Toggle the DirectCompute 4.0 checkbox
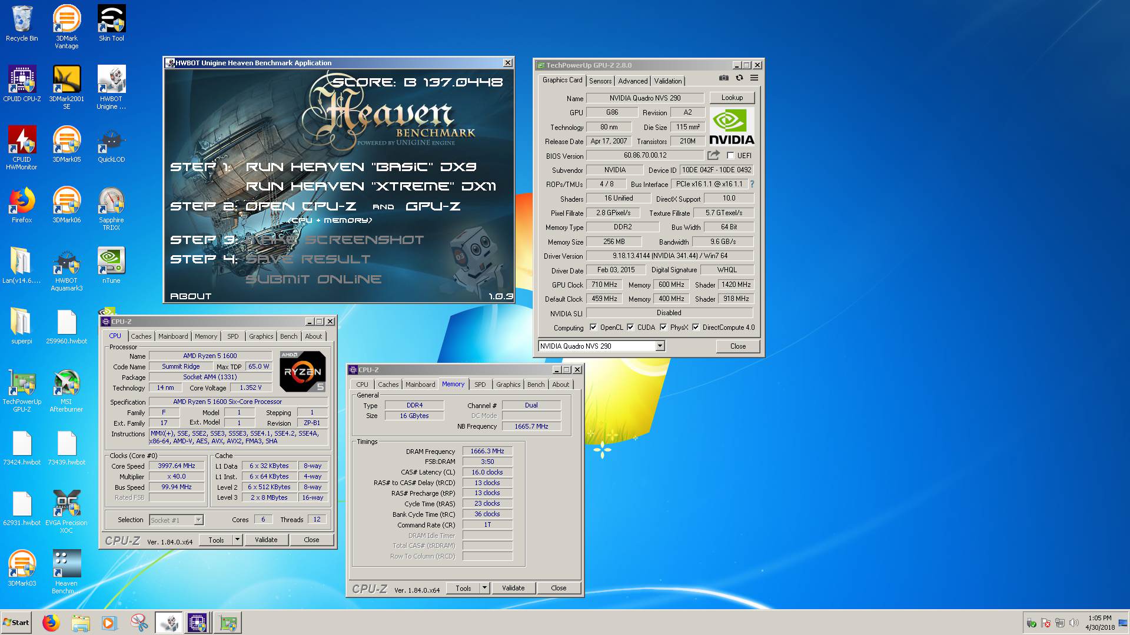1130x635 pixels. (x=696, y=327)
